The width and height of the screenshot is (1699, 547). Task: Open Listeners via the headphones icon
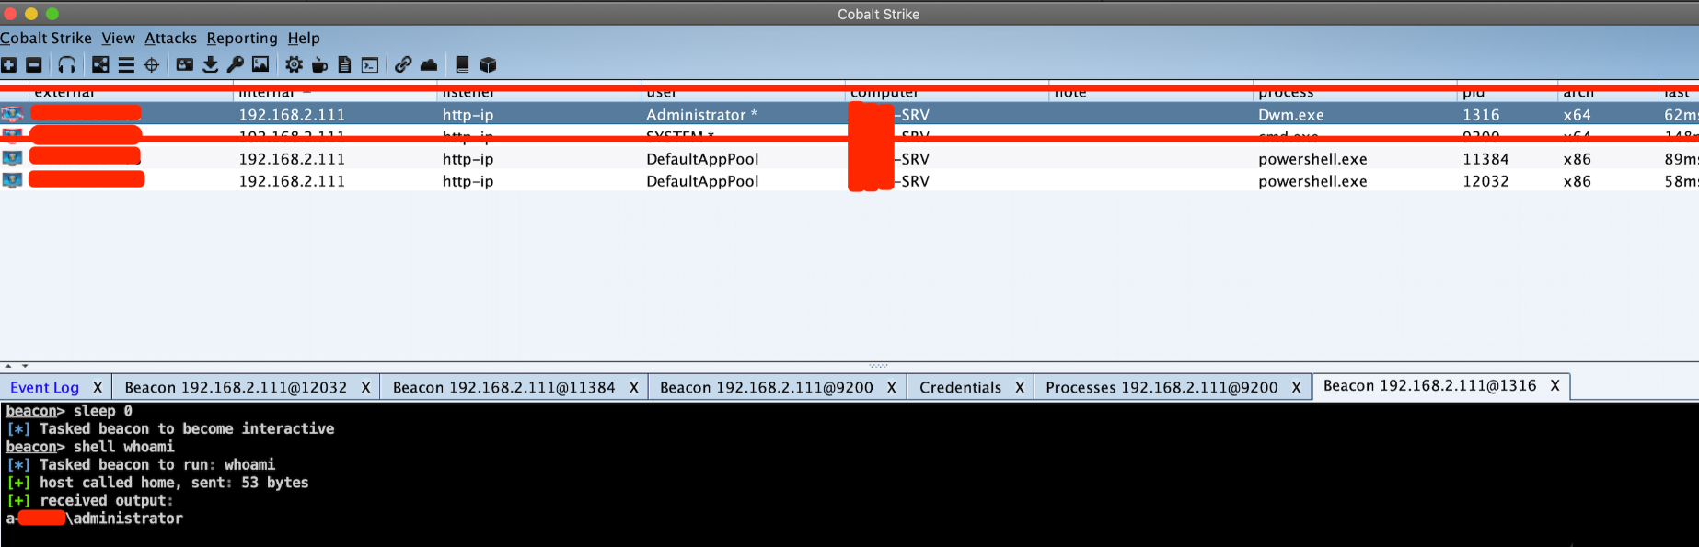(x=67, y=64)
